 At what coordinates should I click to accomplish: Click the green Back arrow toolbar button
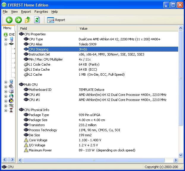pos(9,20)
